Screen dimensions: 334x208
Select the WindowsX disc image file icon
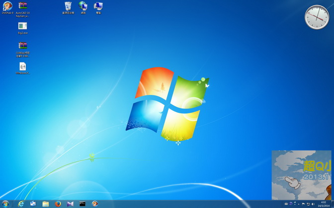coord(22,68)
